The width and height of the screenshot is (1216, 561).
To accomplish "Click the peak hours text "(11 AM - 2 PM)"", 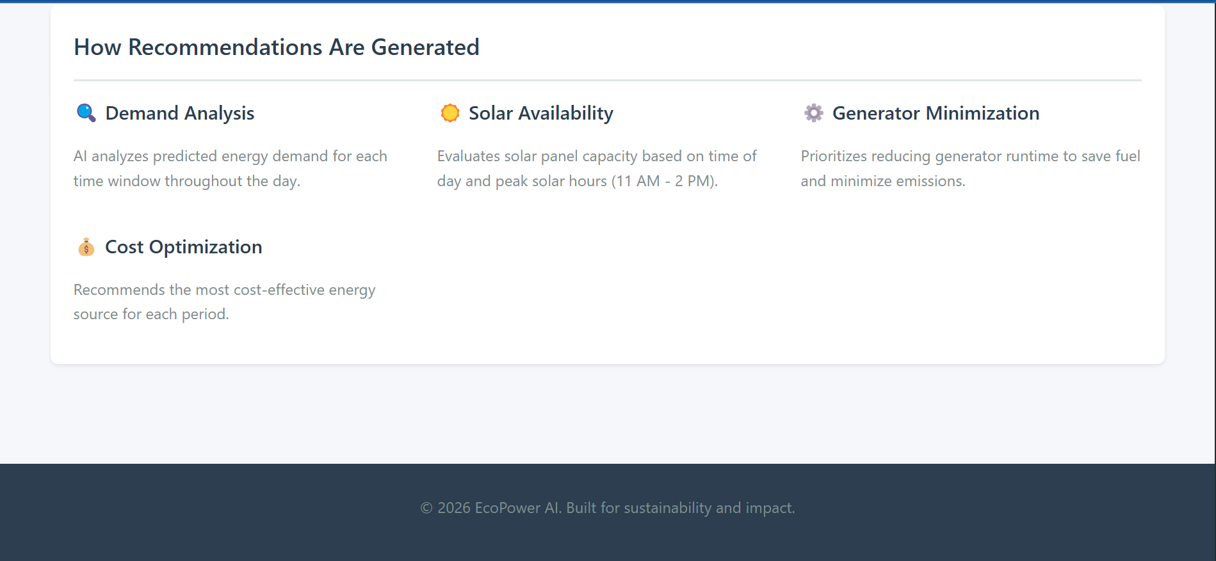I will (x=664, y=182).
